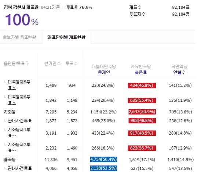Click the 자유한국당 column header

click(141, 67)
